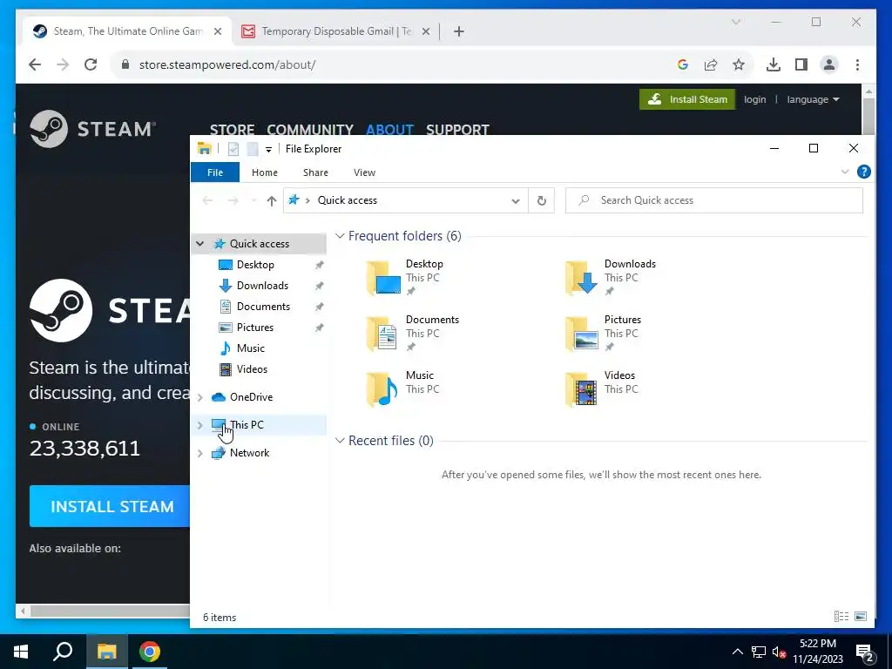Open the Steam language dropdown
Viewport: 892px width, 669px height.
pyautogui.click(x=813, y=99)
